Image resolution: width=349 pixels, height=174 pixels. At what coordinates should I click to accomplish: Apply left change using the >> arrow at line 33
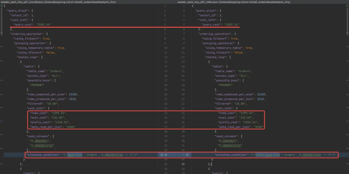[x=162, y=155]
